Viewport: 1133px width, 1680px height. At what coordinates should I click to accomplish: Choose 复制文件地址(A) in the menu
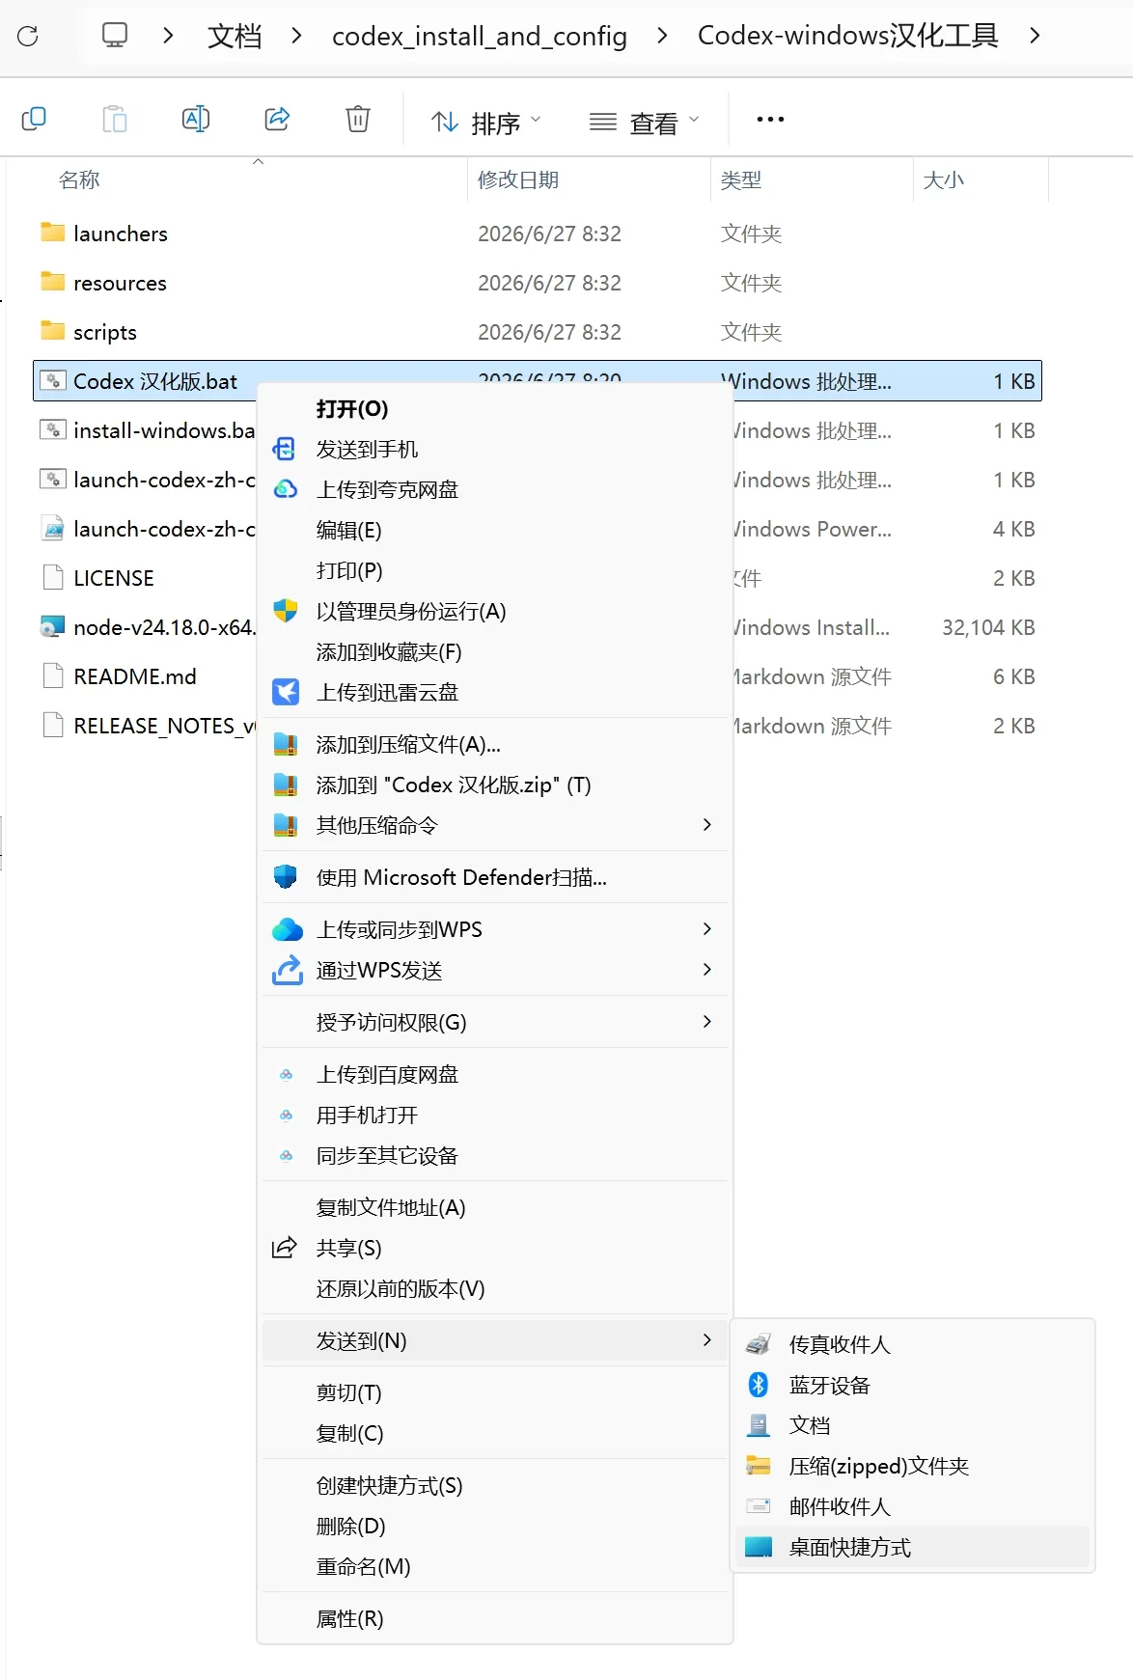pos(495,1207)
